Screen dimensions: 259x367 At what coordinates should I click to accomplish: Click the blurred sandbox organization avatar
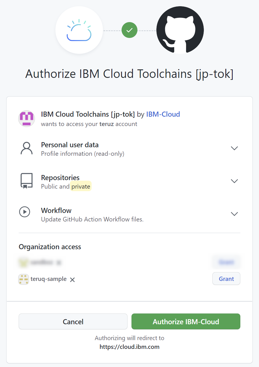[x=23, y=262]
